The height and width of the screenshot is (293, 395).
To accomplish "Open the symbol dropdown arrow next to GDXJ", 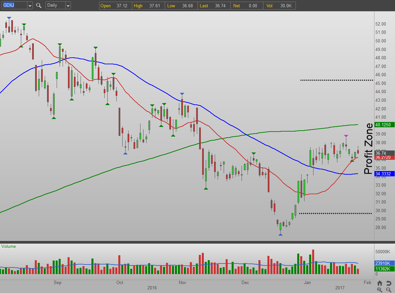I will click(30, 5).
